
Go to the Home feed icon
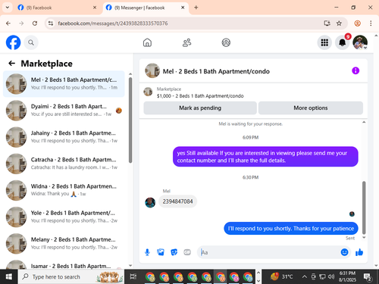147,42
